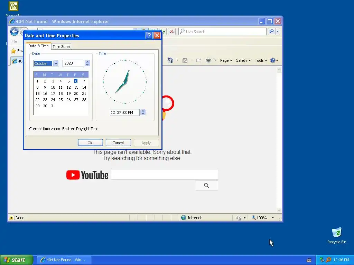Open the File menu in IE

coord(14,41)
